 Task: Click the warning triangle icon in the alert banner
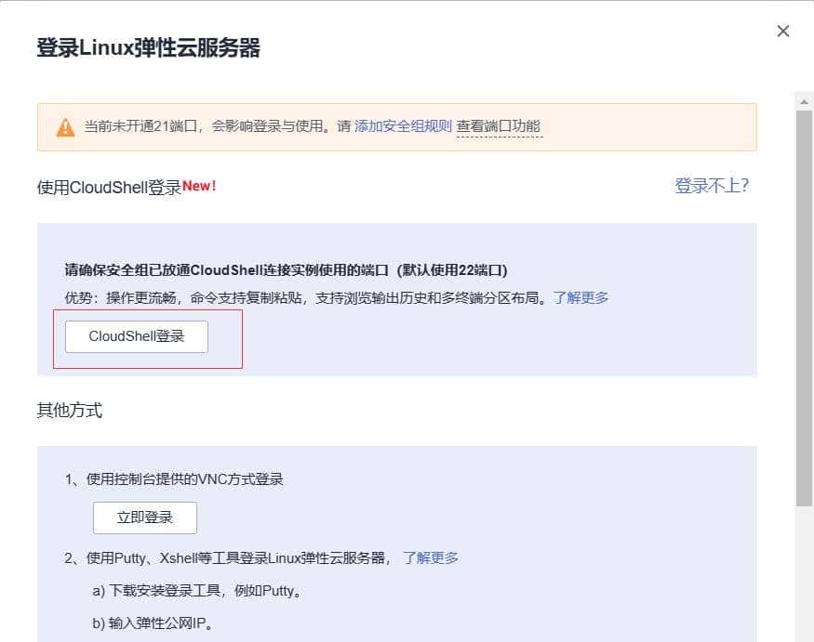[x=65, y=126]
